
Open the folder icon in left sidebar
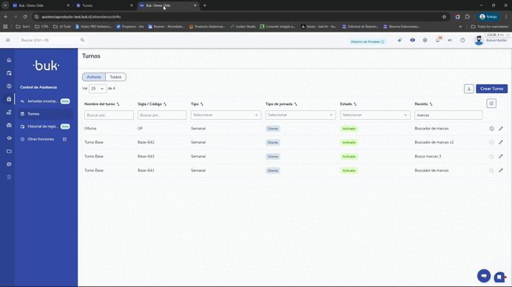(9, 151)
